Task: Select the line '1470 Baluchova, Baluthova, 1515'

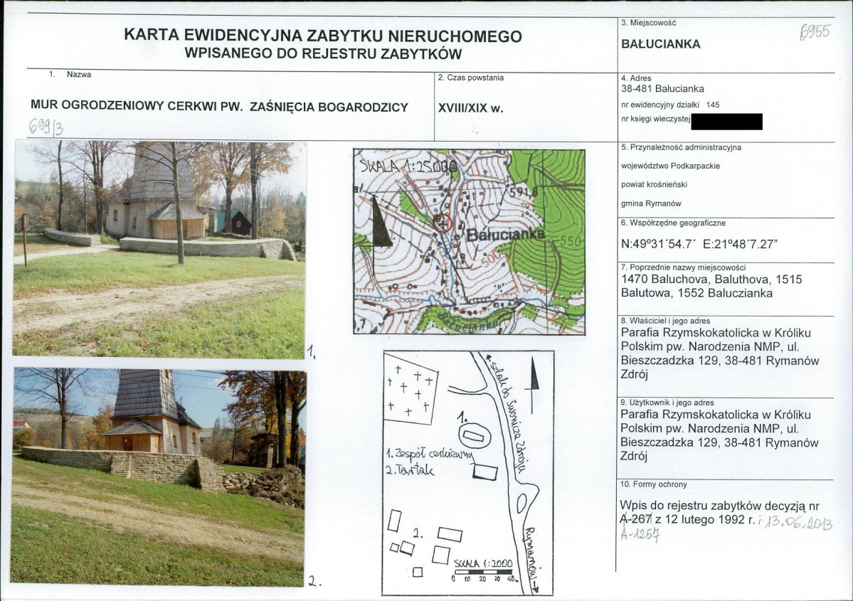Action: (711, 280)
